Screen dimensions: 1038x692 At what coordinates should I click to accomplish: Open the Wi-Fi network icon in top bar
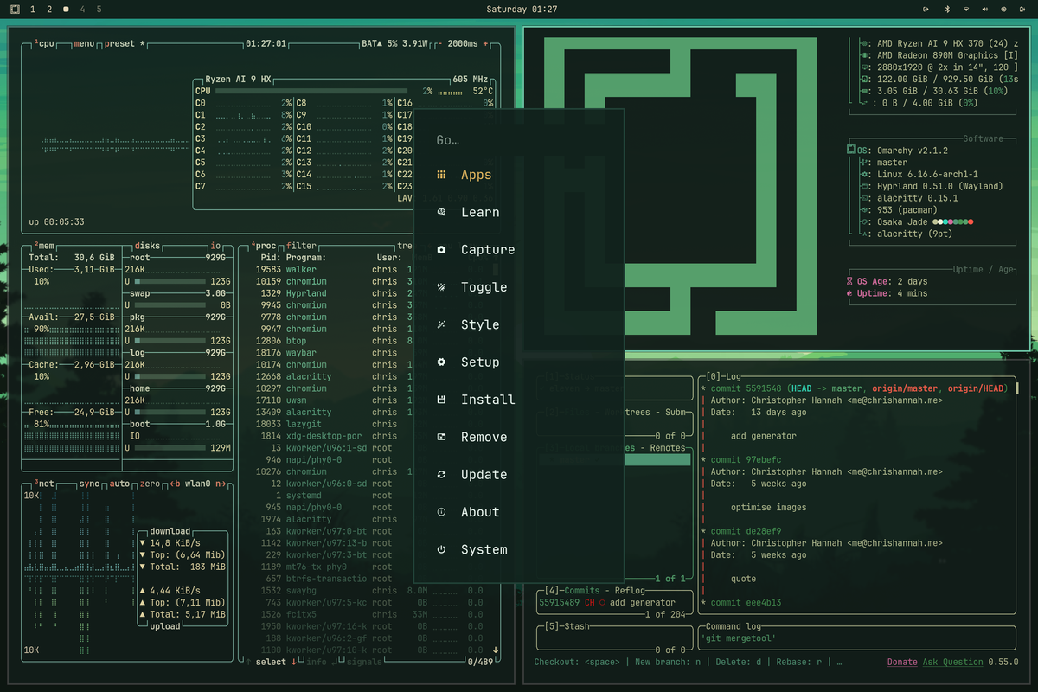pyautogui.click(x=965, y=9)
